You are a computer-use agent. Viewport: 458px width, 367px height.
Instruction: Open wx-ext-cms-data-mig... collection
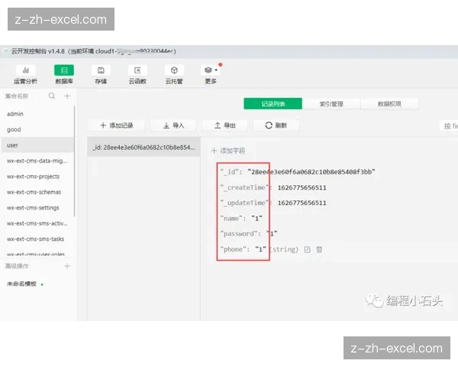(x=37, y=161)
